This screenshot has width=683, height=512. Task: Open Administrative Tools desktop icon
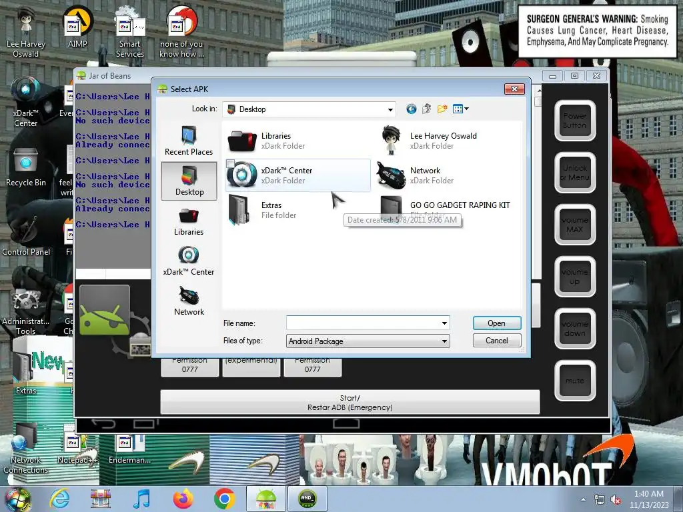coord(25,311)
